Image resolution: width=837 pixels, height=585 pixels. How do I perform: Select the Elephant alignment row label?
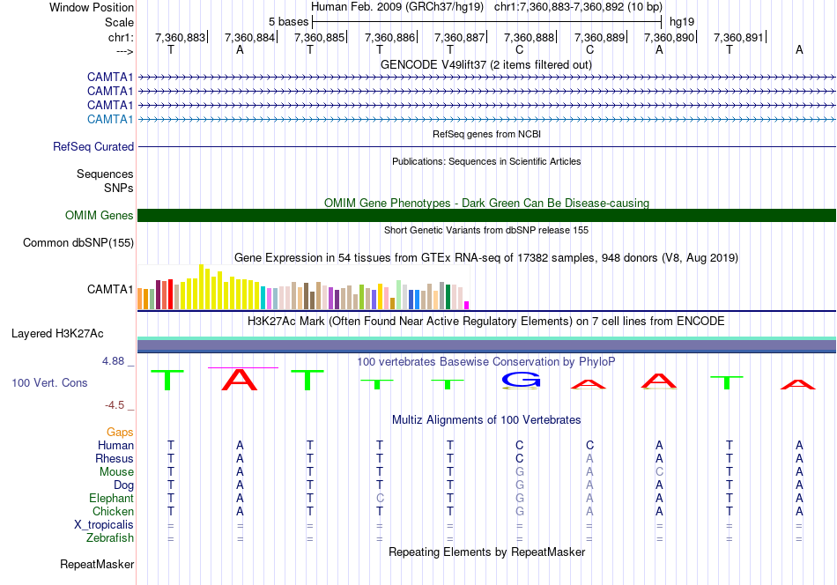pyautogui.click(x=111, y=498)
